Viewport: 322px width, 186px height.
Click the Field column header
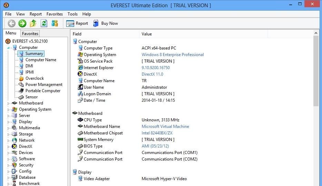tap(105, 34)
